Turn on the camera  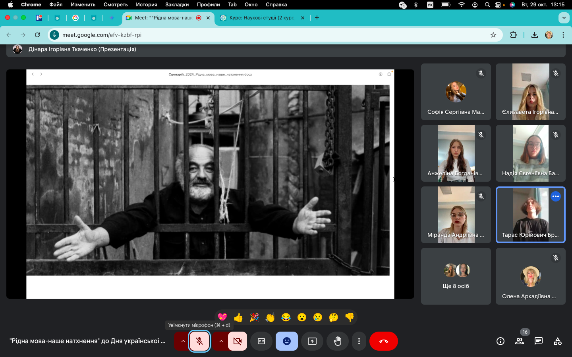point(238,341)
